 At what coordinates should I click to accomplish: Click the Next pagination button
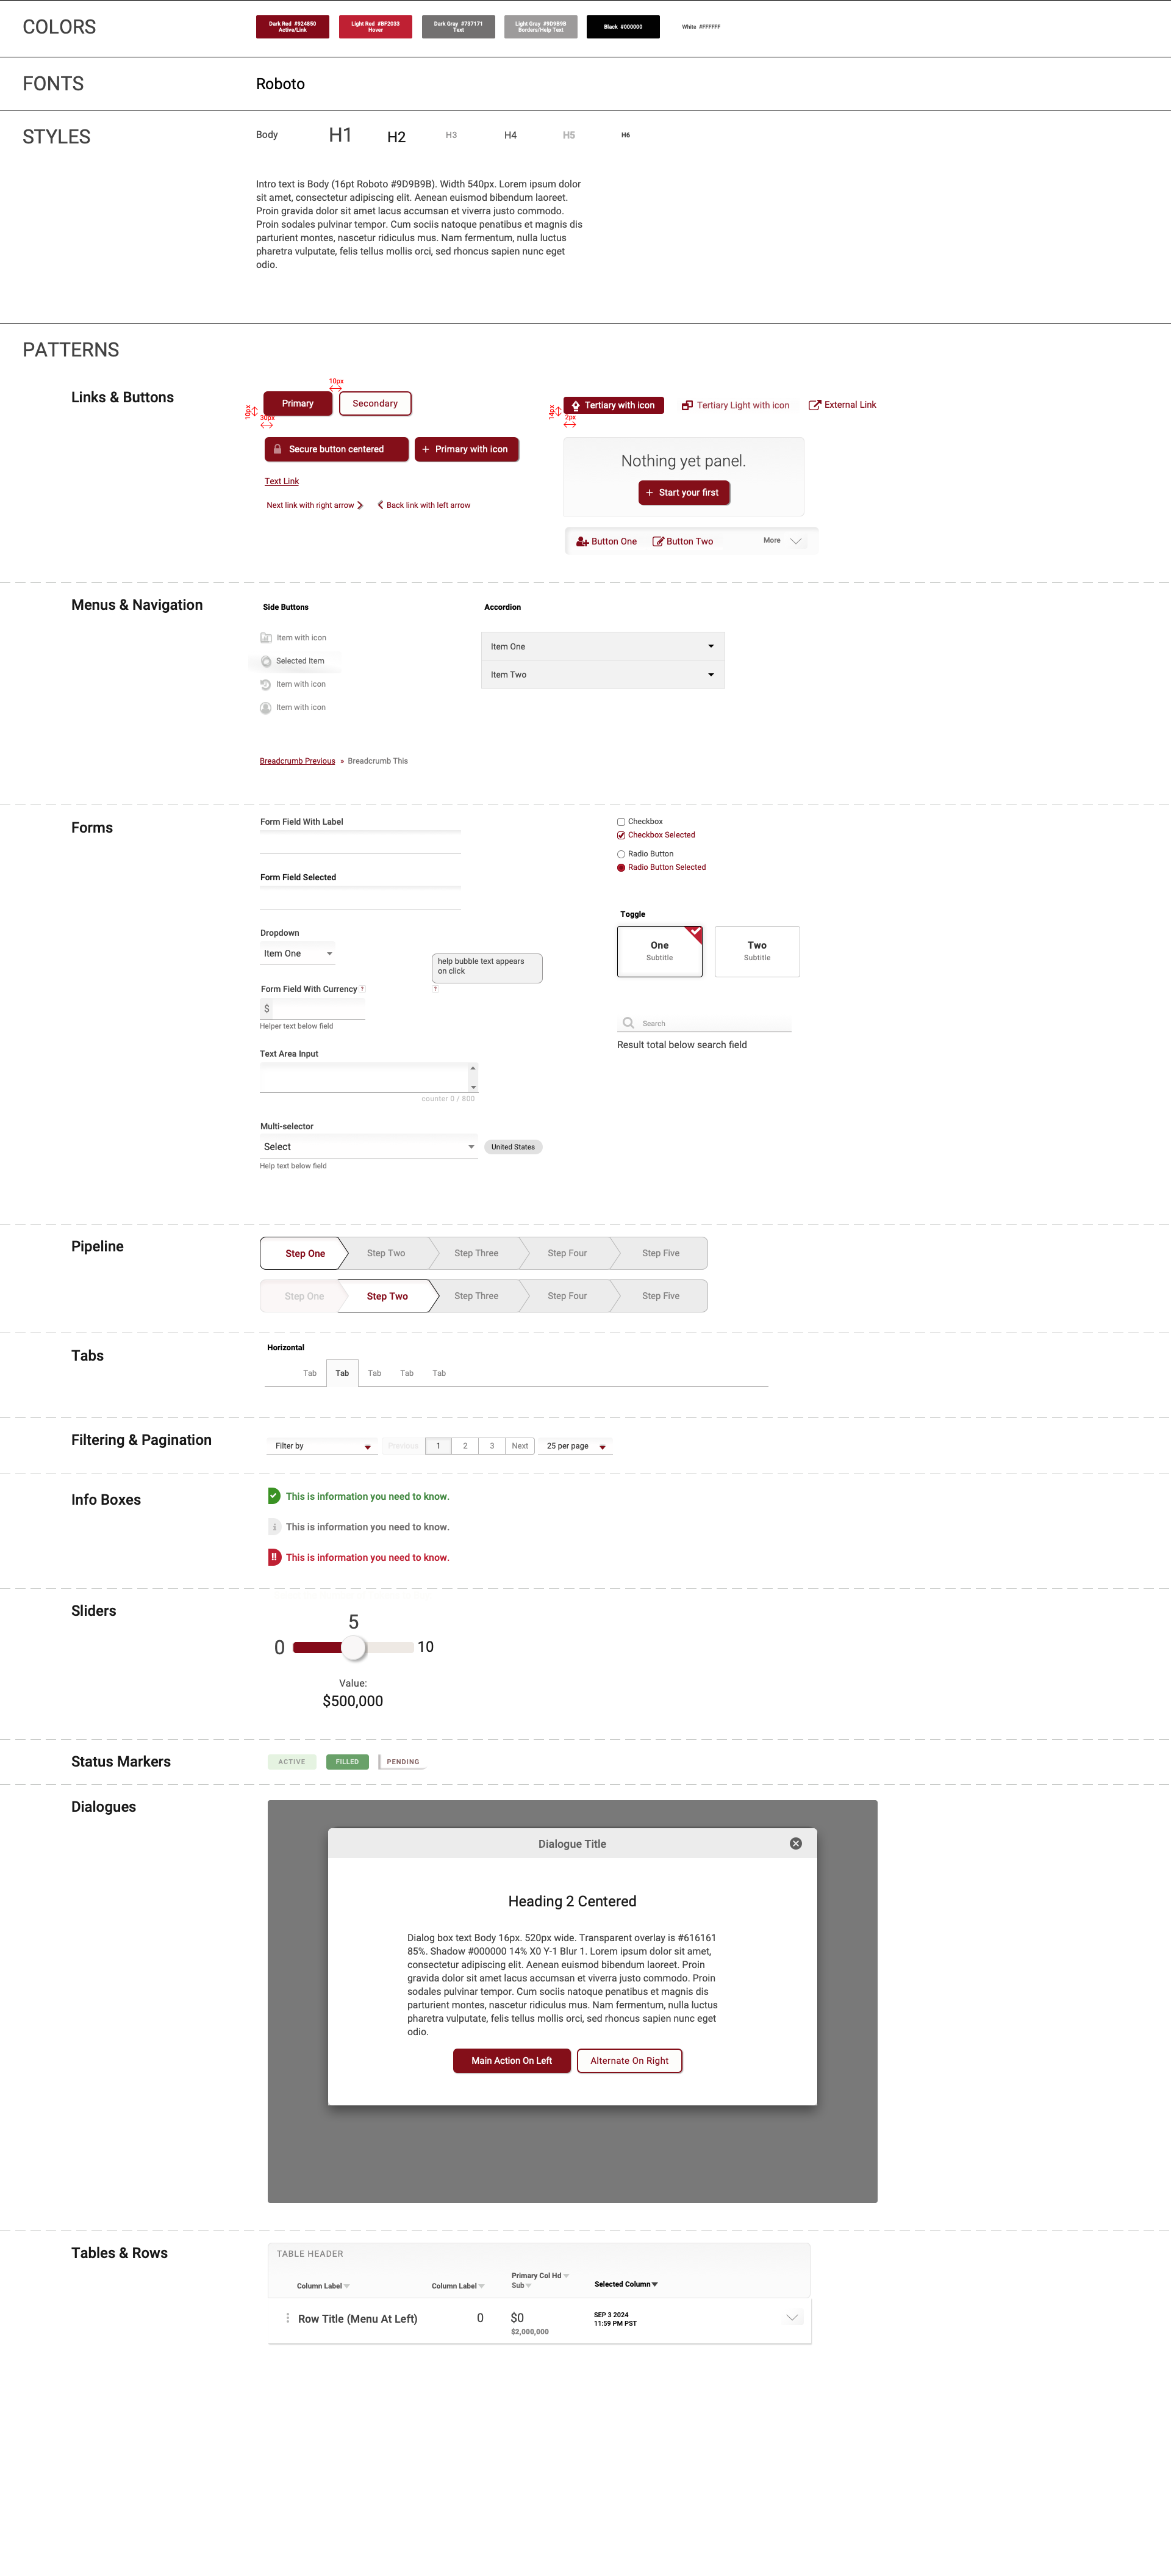(520, 1446)
